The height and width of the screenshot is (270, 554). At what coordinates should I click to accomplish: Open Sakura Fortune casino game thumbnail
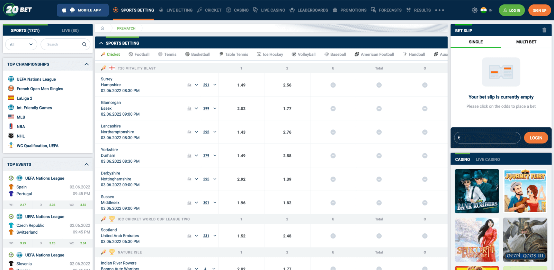[x=477, y=240]
